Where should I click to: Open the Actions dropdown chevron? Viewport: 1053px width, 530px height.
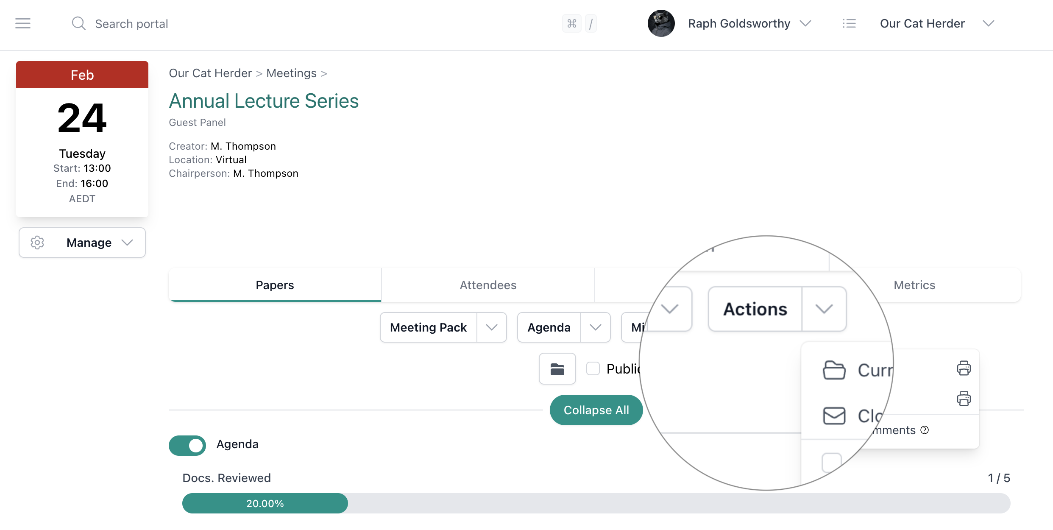click(824, 309)
